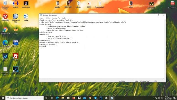Open the Edición menu in Notepad
The image size is (177, 100).
tap(48, 18)
